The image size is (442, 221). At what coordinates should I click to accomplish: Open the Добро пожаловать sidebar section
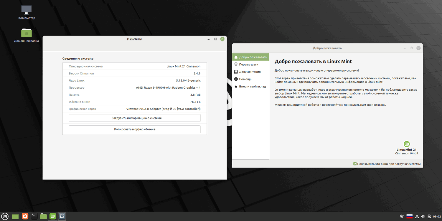[250, 57]
